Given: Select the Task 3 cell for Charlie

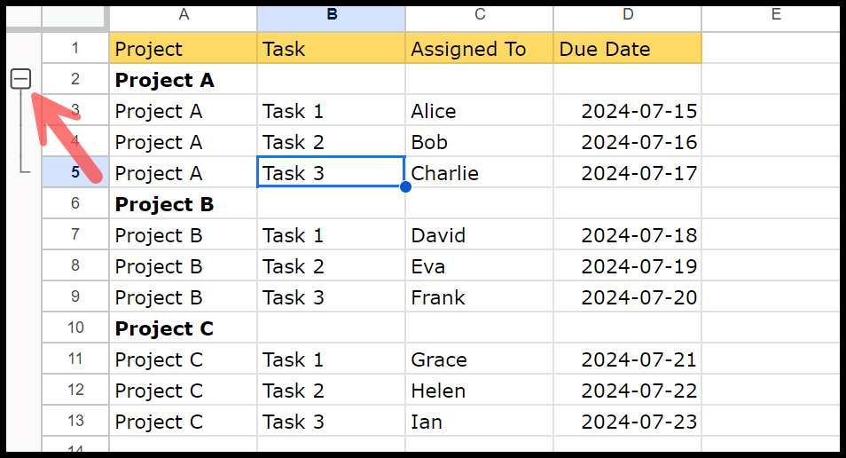Looking at the screenshot, I should point(332,172).
